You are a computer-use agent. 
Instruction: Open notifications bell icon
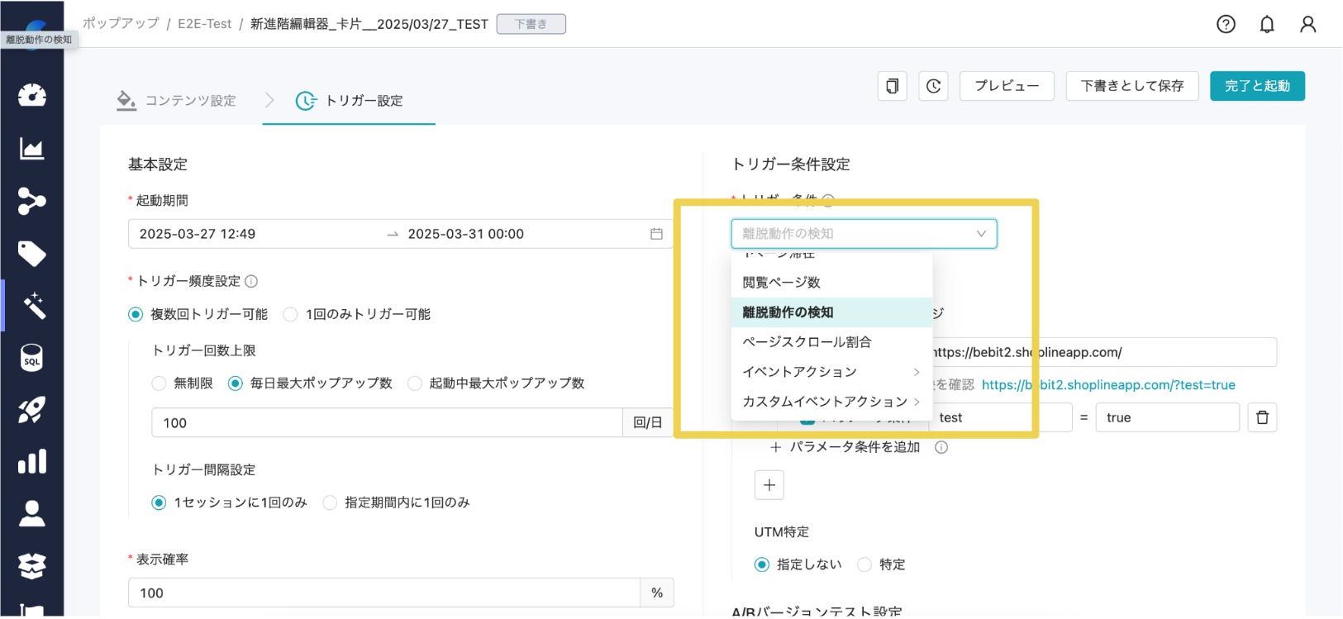1267,24
